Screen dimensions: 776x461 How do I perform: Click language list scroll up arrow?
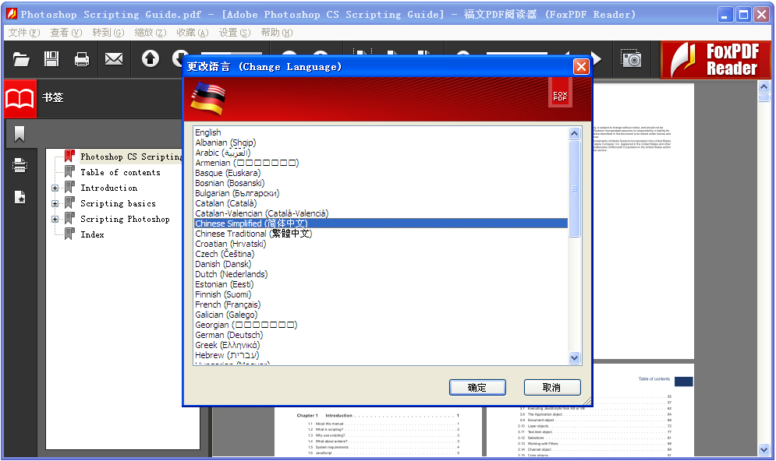click(x=574, y=133)
